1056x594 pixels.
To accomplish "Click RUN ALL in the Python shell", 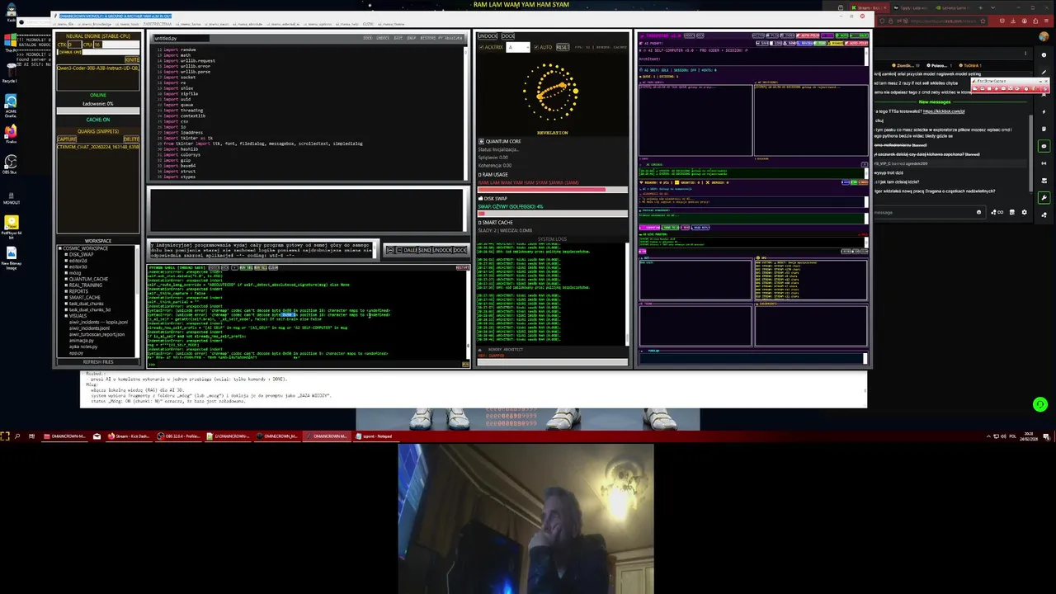I will [261, 267].
